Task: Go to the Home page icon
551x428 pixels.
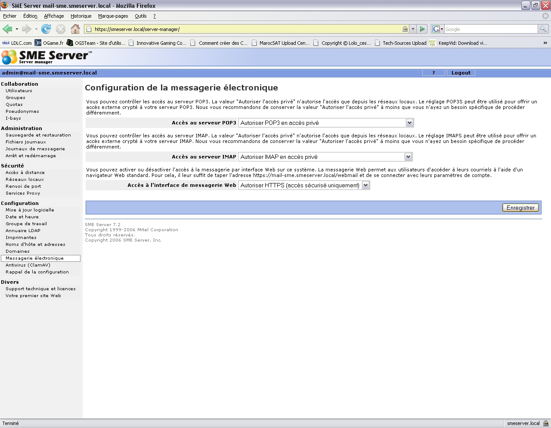Action: [75, 29]
